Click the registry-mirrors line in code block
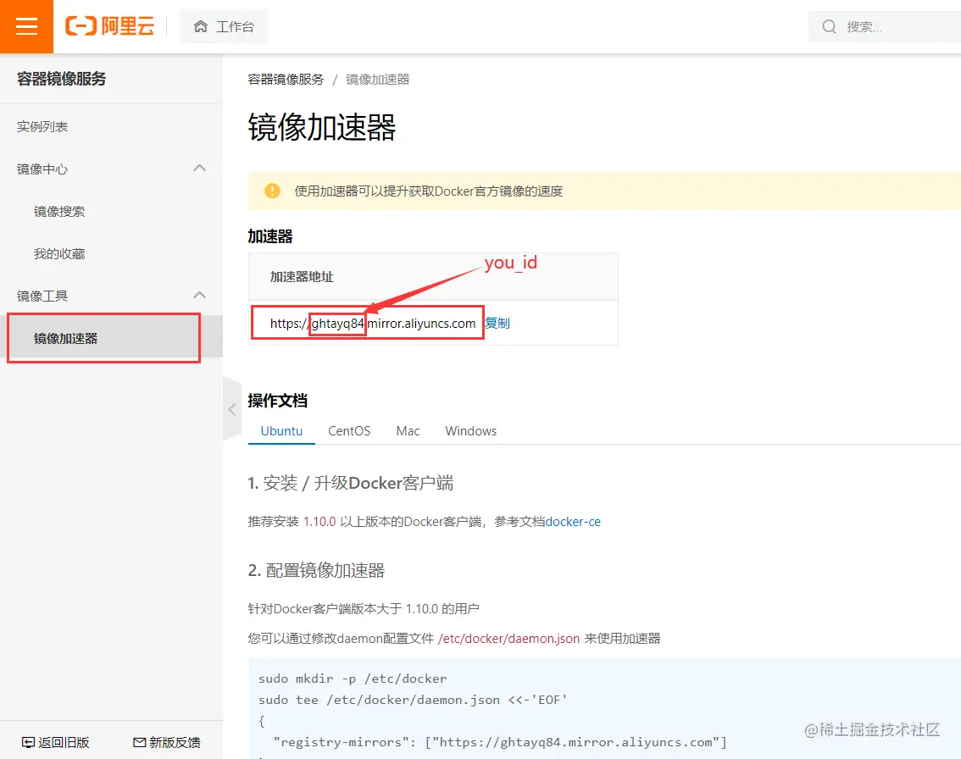 point(499,742)
